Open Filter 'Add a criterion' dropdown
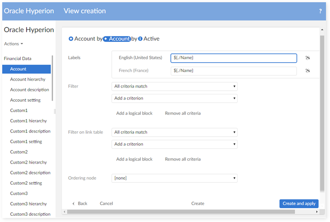 coord(174,98)
